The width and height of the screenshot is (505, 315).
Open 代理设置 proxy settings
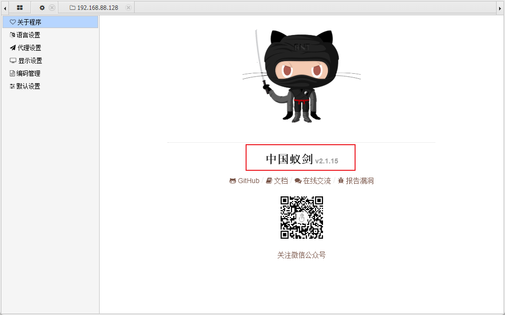point(50,48)
